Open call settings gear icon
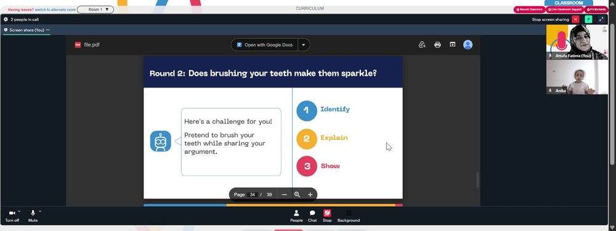The width and height of the screenshot is (616, 231). point(6,19)
